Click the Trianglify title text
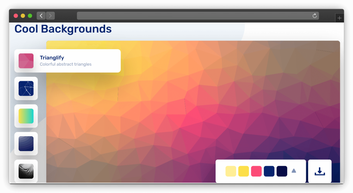The height and width of the screenshot is (193, 353). pyautogui.click(x=52, y=58)
